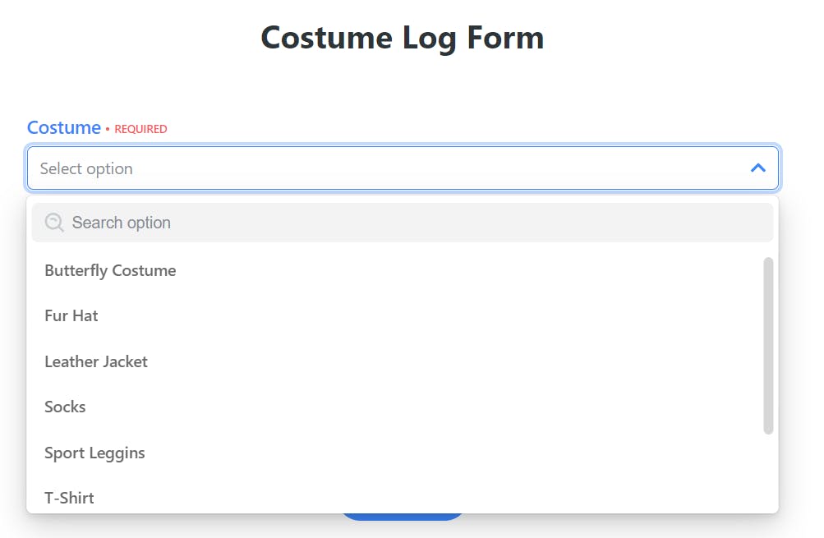The width and height of the screenshot is (824, 538).
Task: Select the Socks option
Action: tap(65, 407)
